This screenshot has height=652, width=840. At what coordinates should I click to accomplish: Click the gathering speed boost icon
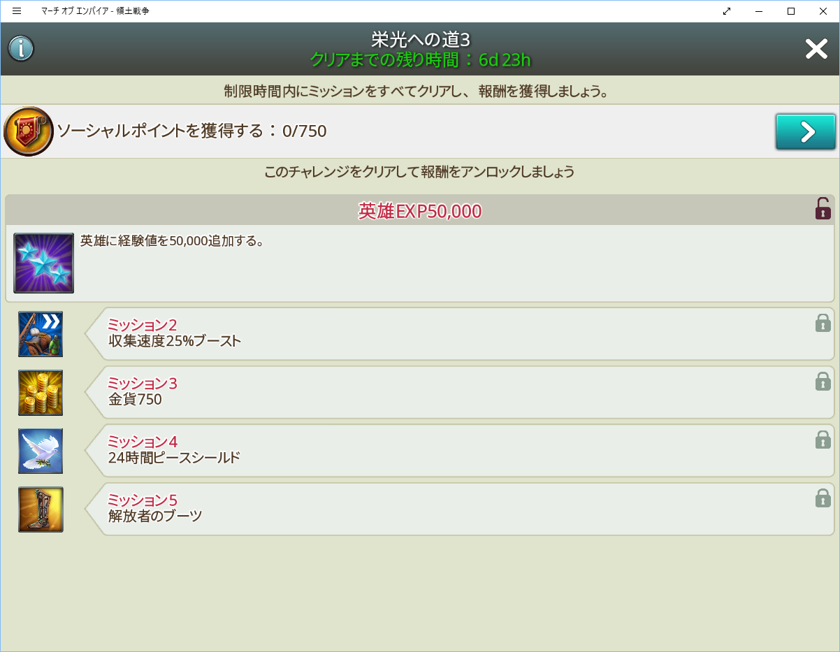click(x=41, y=334)
